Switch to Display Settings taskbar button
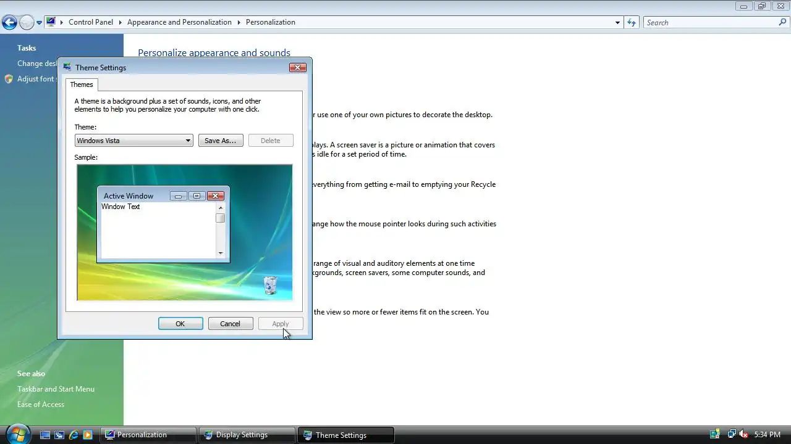Screen dimensions: 791x444 tap(247, 435)
